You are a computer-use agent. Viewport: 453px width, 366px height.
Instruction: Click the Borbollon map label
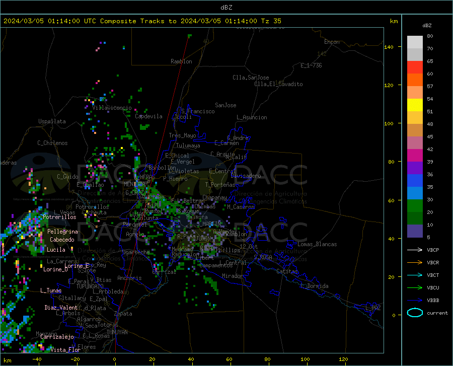tap(163, 168)
